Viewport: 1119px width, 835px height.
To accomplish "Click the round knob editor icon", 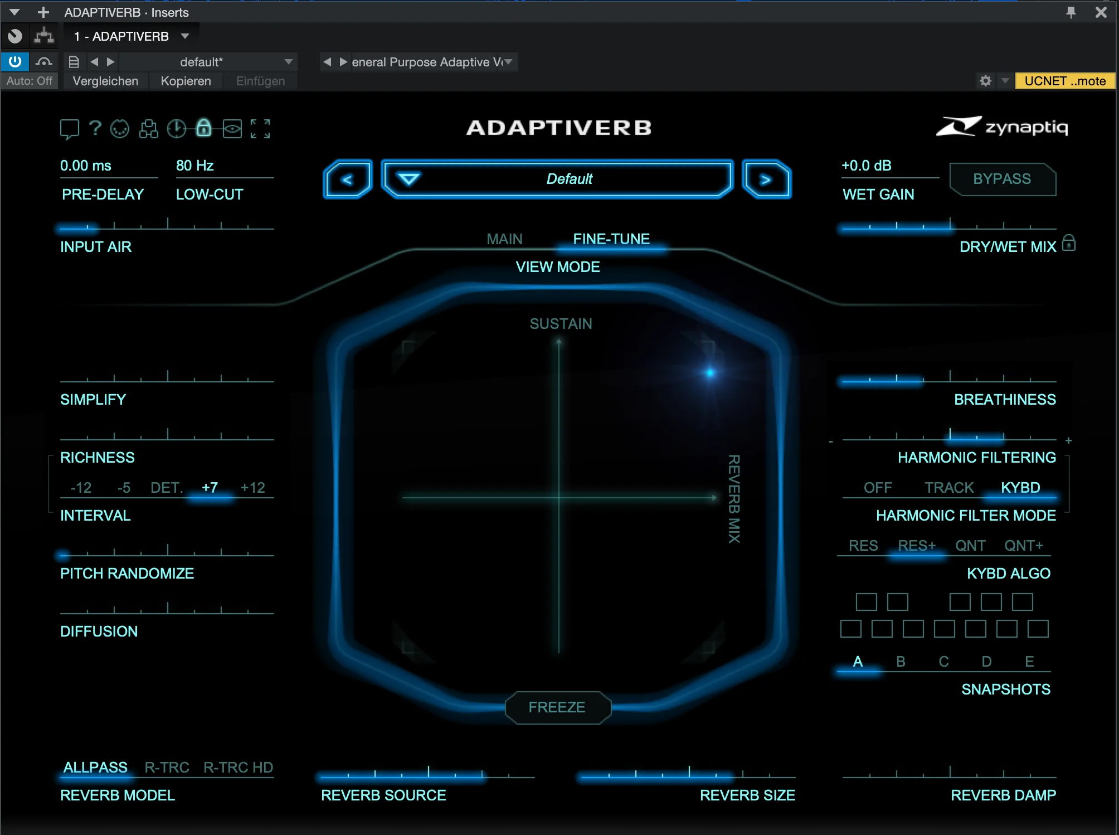I will click(x=15, y=36).
